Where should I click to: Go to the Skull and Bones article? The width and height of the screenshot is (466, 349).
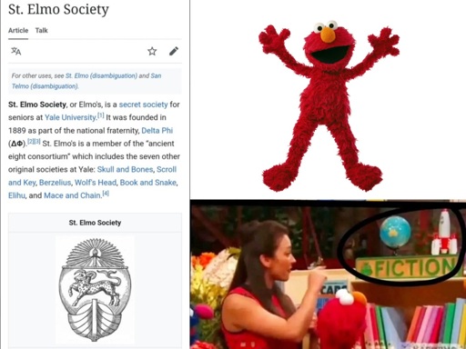pos(125,169)
